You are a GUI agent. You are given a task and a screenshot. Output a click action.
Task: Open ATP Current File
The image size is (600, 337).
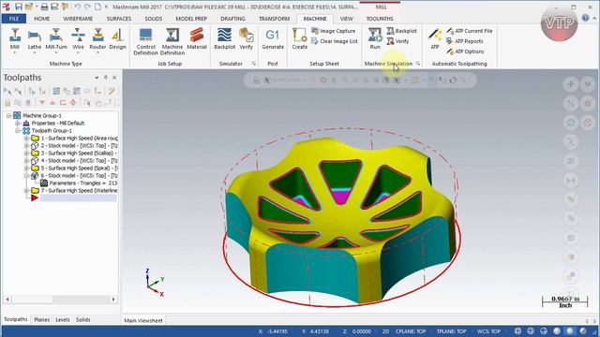click(x=469, y=31)
